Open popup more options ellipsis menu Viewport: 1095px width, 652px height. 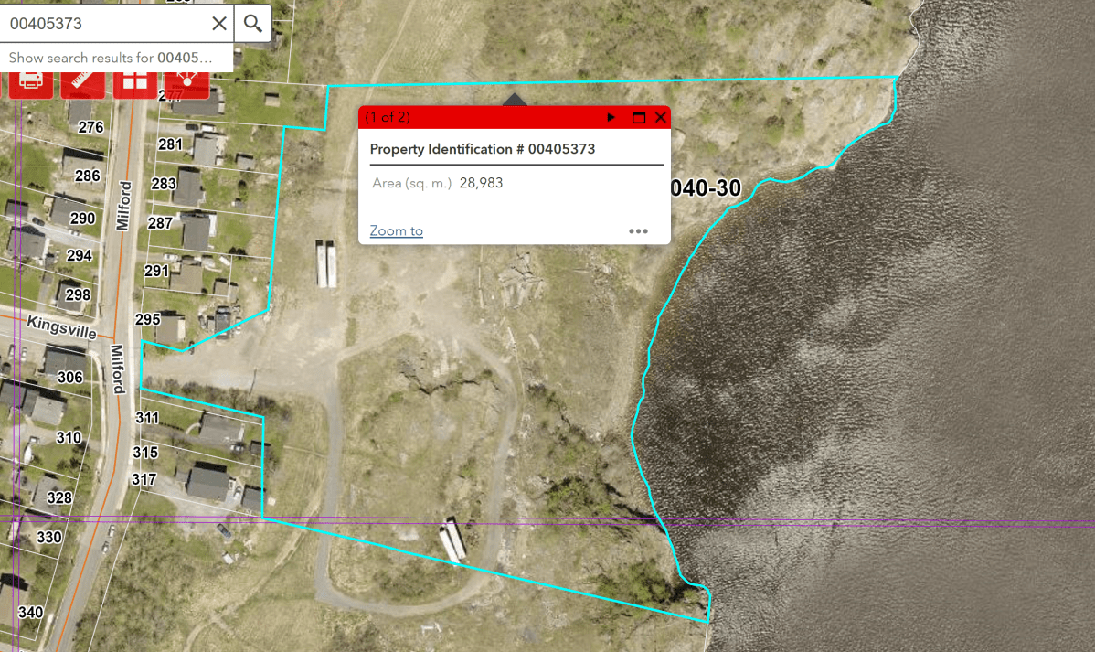click(x=638, y=231)
